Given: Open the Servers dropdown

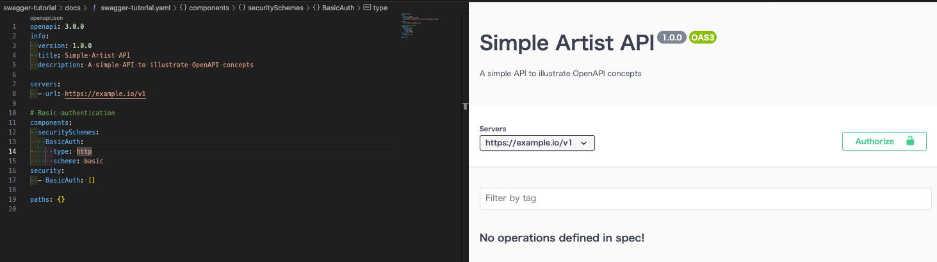Looking at the screenshot, I should 537,143.
